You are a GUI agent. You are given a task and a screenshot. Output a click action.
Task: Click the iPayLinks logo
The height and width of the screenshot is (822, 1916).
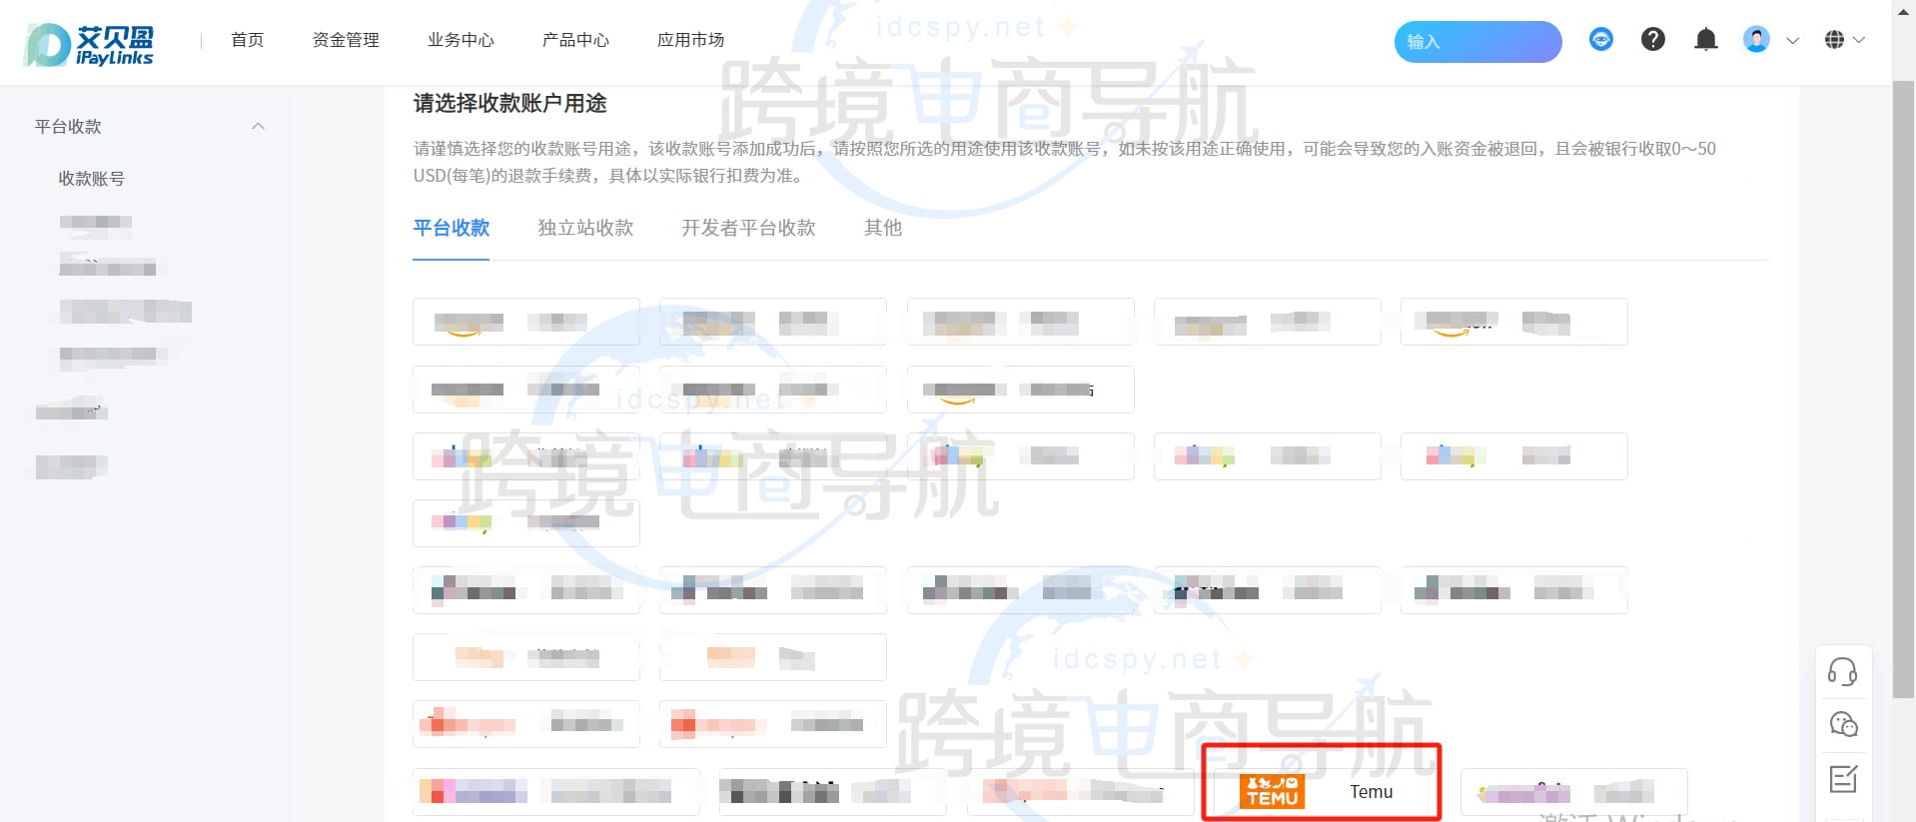(89, 45)
